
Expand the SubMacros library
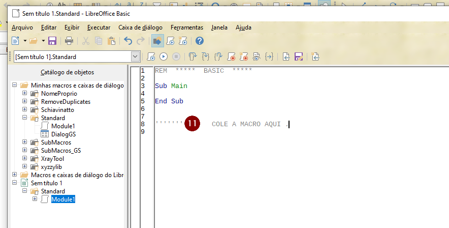pos(24,141)
